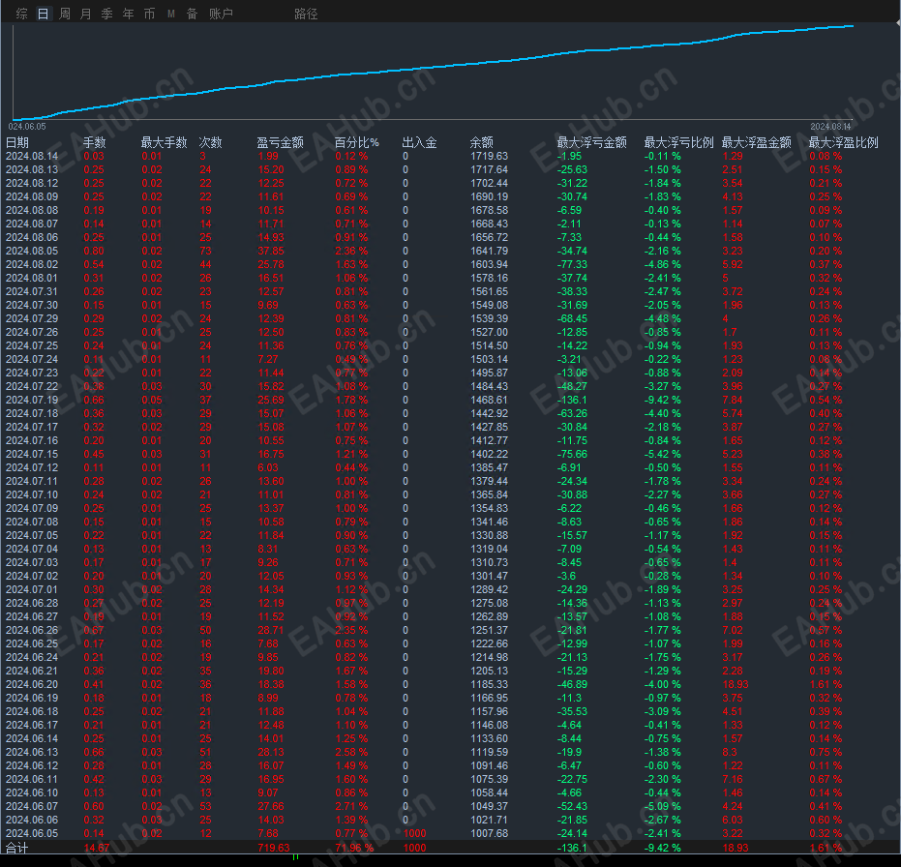Click the 合计 total row label
Viewport: 901px width, 867px height.
click(x=16, y=848)
